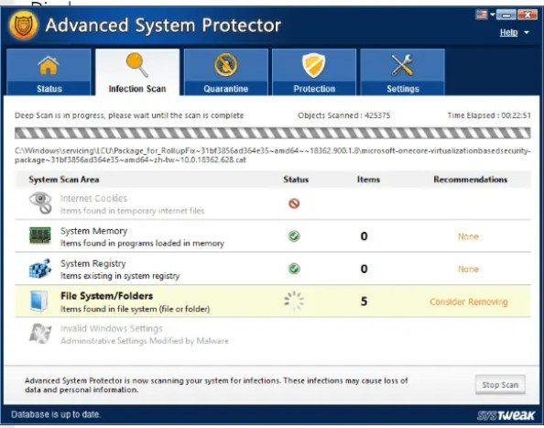Click the System Memory green checkmark status
This screenshot has height=428, width=544.
pos(294,236)
